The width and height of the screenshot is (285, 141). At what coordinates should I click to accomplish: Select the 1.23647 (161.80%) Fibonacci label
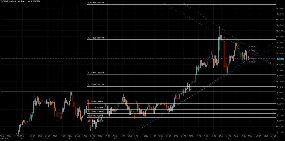(97, 73)
